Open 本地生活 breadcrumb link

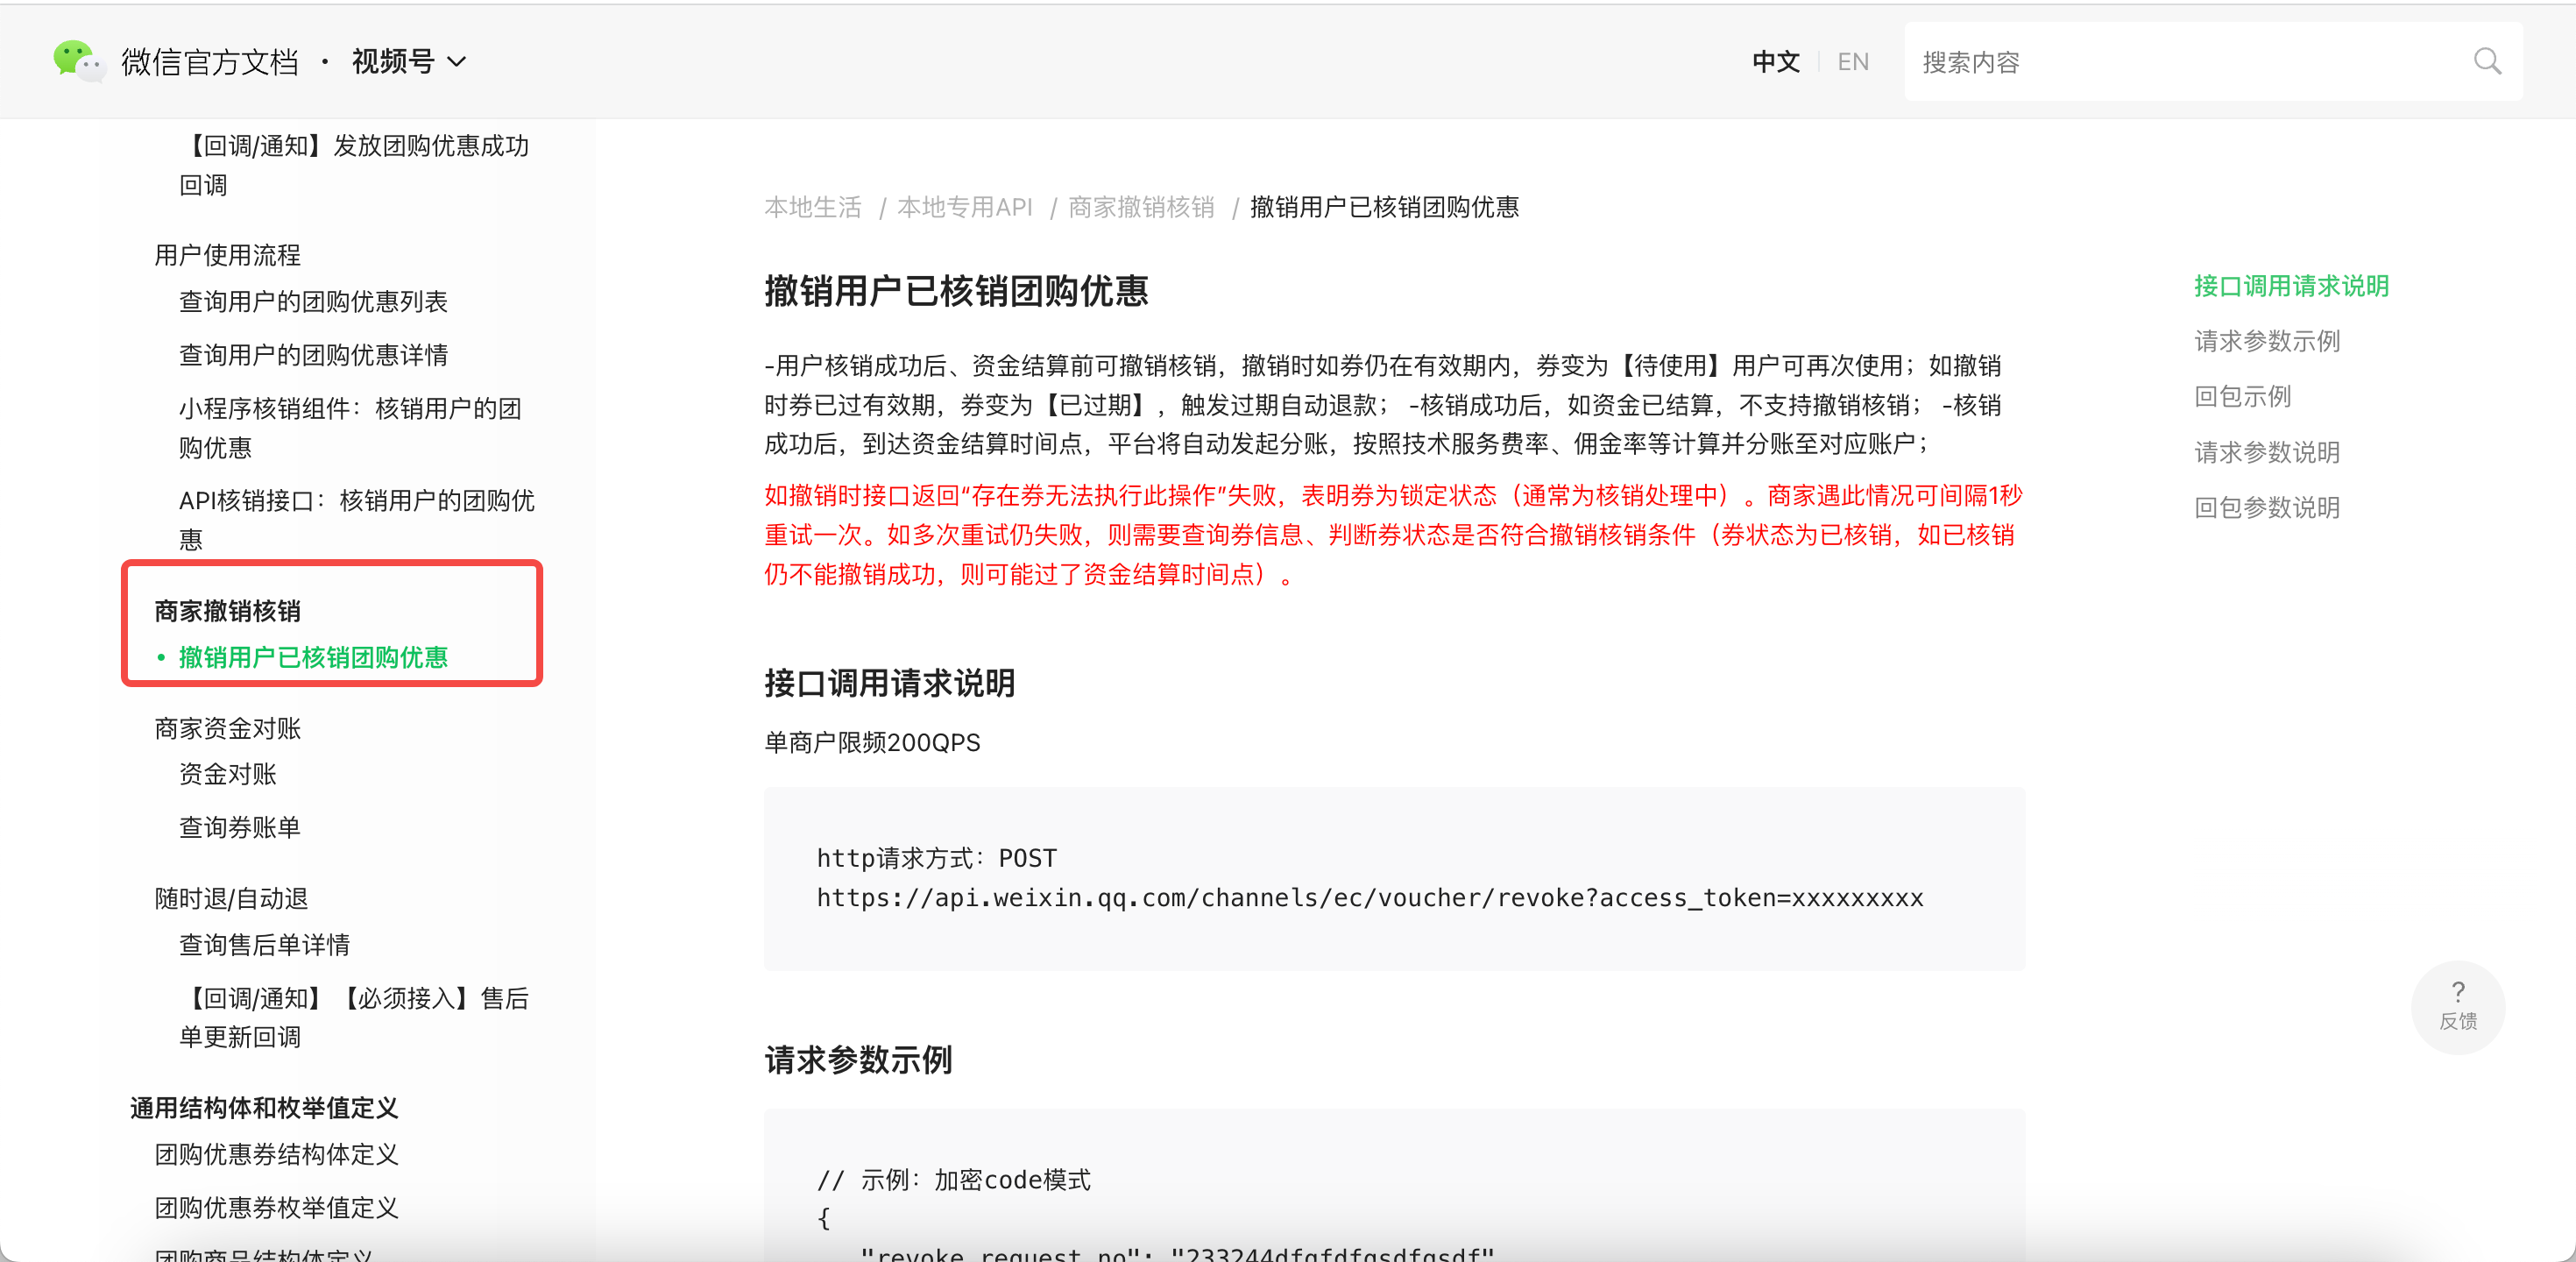[812, 207]
